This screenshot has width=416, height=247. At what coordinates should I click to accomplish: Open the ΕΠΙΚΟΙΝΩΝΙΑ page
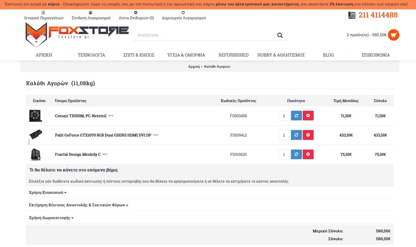pos(376,55)
